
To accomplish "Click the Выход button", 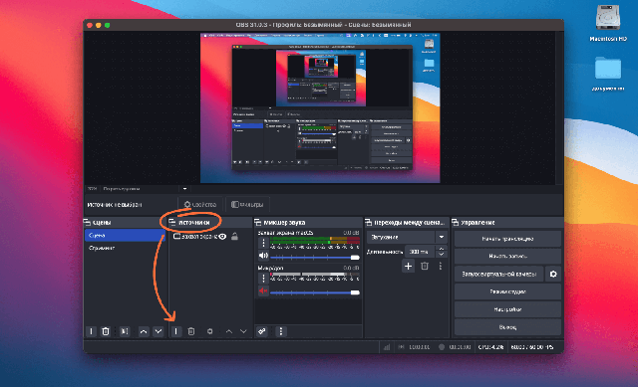I will click(507, 327).
